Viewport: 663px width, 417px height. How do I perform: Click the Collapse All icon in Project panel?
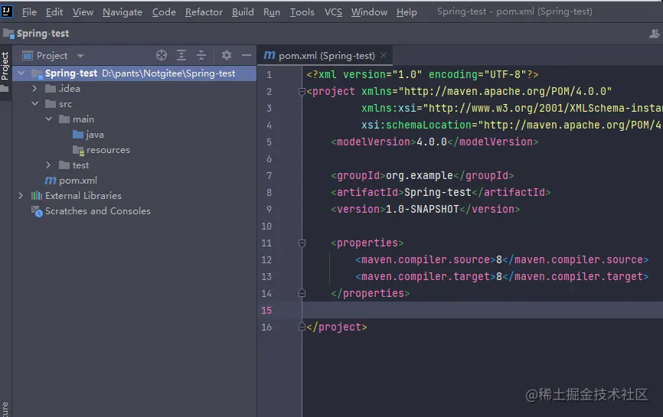coord(201,55)
